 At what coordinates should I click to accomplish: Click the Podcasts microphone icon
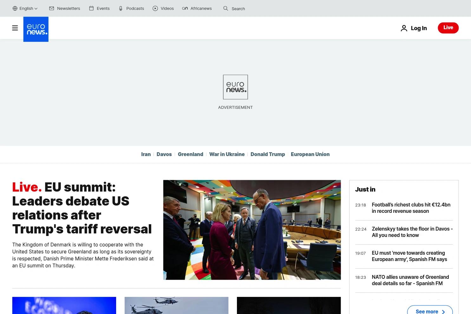coord(121,8)
